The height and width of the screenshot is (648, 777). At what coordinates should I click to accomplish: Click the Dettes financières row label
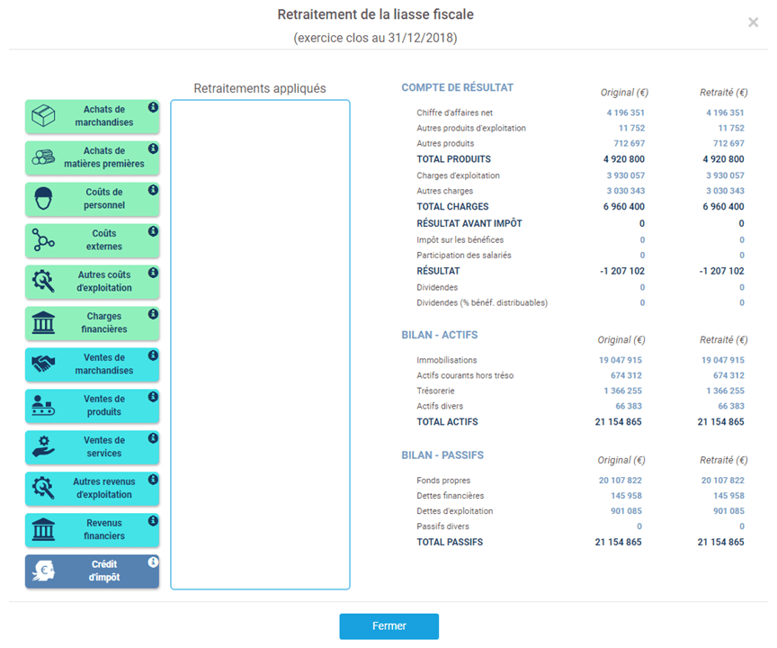click(450, 496)
